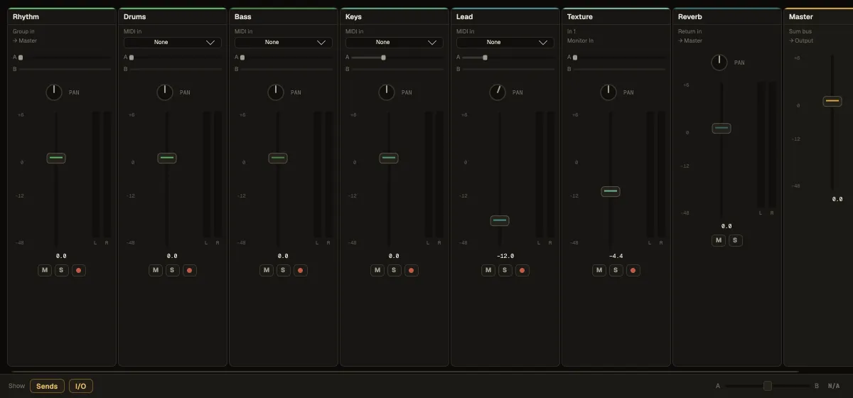
Task: Click the Bass volume fader handle
Action: (278, 158)
